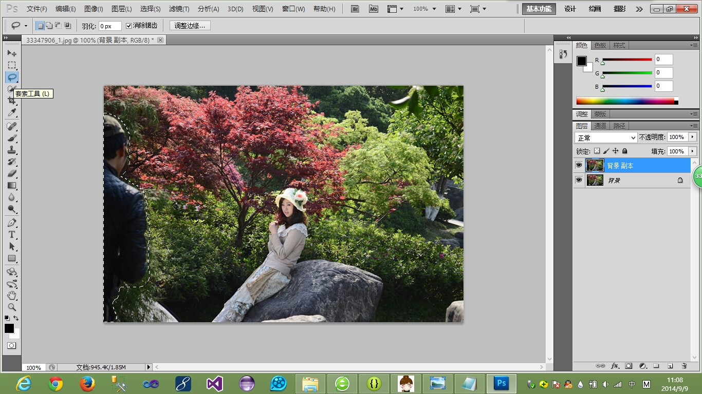Open the status bar info arrow

pyautogui.click(x=149, y=367)
